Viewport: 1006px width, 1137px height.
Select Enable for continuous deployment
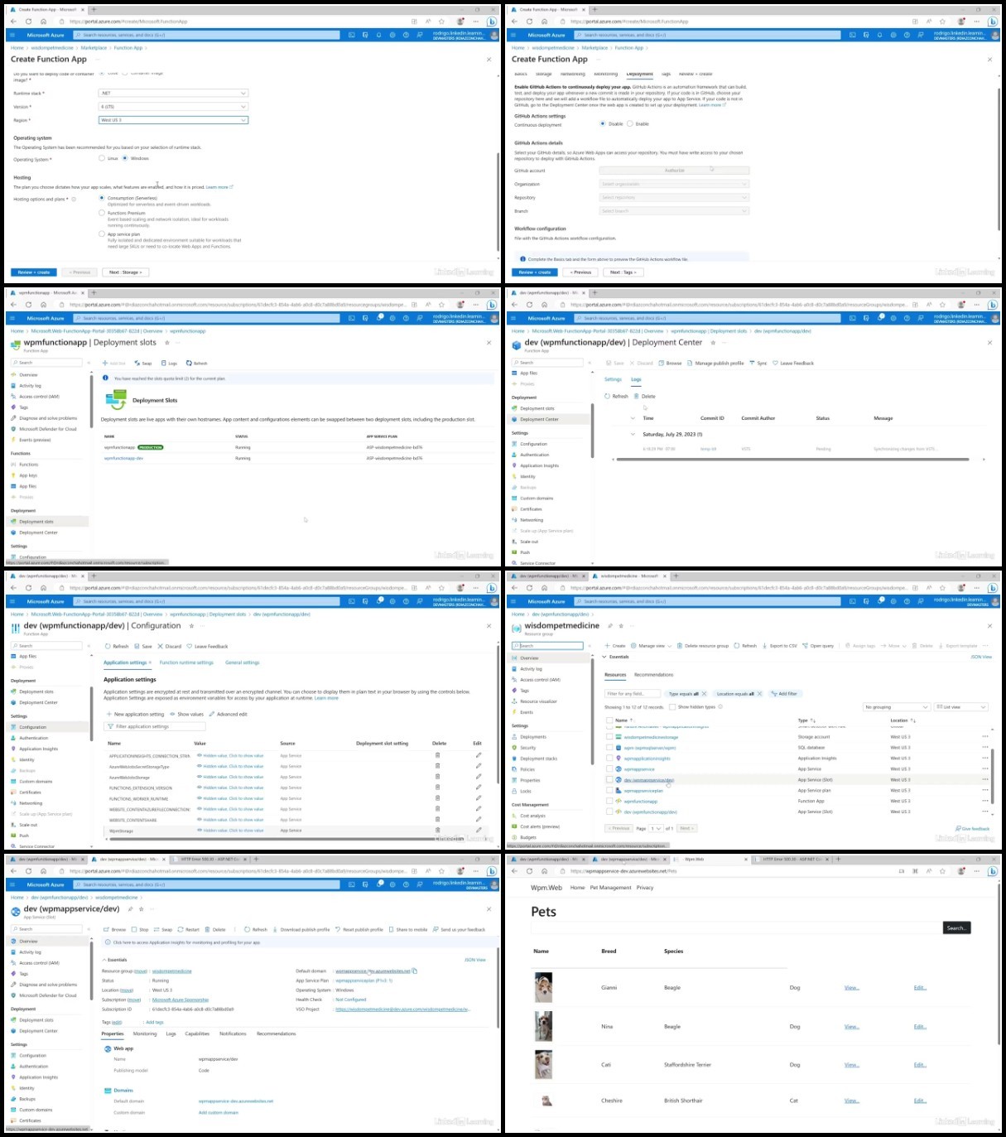click(x=630, y=123)
